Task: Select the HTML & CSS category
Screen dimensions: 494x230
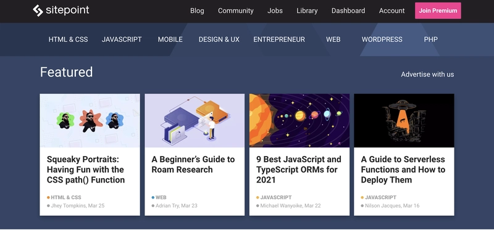Action: point(68,39)
